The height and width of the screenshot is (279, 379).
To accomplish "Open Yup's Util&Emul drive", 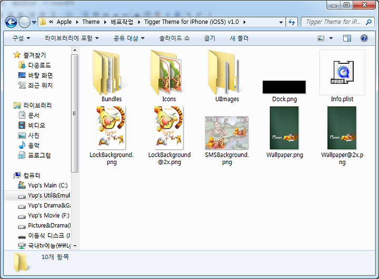I will [x=38, y=196].
